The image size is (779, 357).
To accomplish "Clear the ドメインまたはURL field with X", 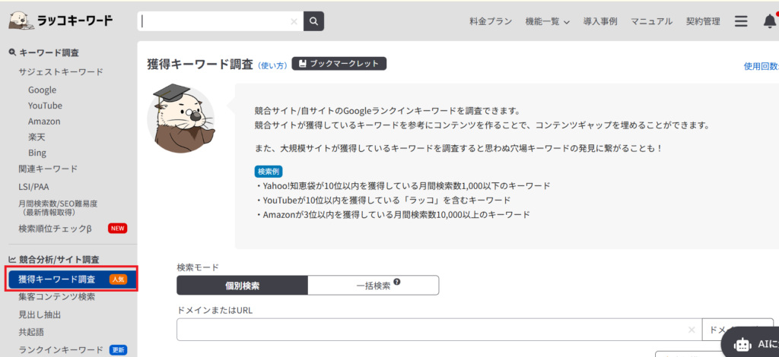I will [x=691, y=330].
